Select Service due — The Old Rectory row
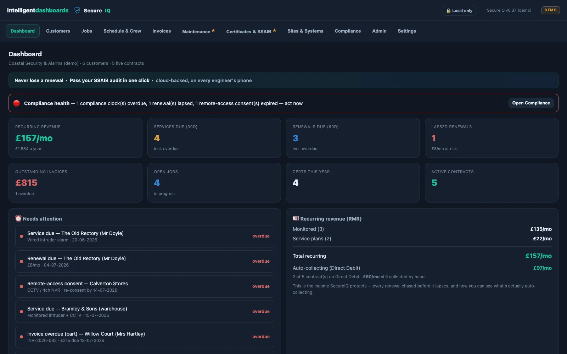 pyautogui.click(x=145, y=236)
